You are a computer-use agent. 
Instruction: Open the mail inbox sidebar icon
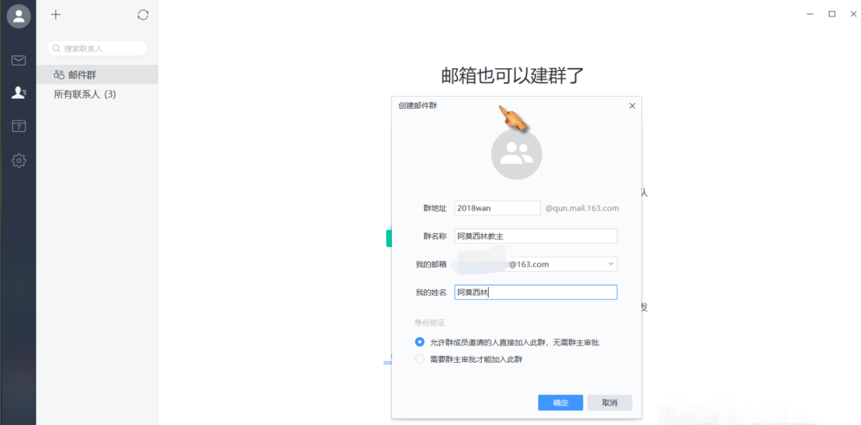point(19,60)
